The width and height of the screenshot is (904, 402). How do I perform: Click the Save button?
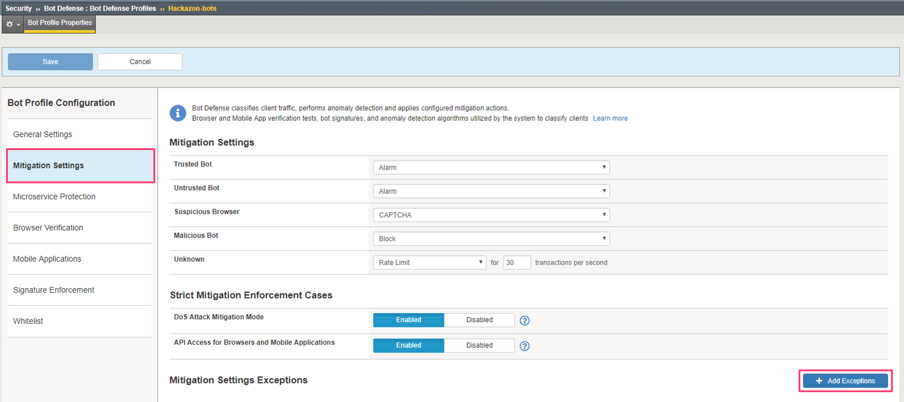pyautogui.click(x=50, y=62)
